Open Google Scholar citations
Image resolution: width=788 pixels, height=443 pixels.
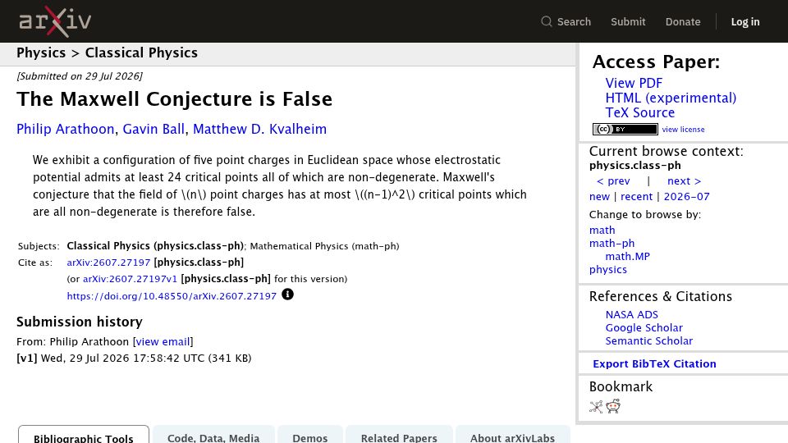point(644,327)
